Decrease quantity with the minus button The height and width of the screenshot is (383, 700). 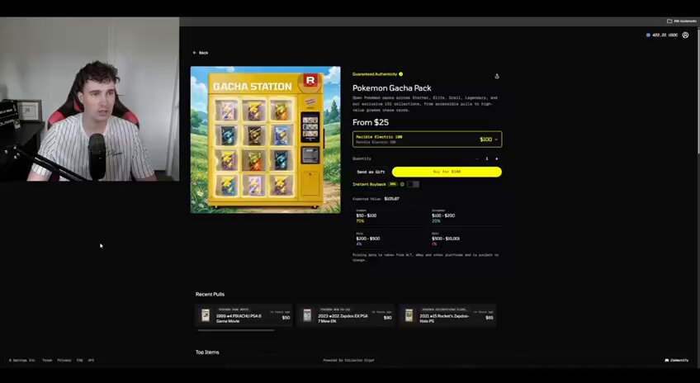point(477,158)
